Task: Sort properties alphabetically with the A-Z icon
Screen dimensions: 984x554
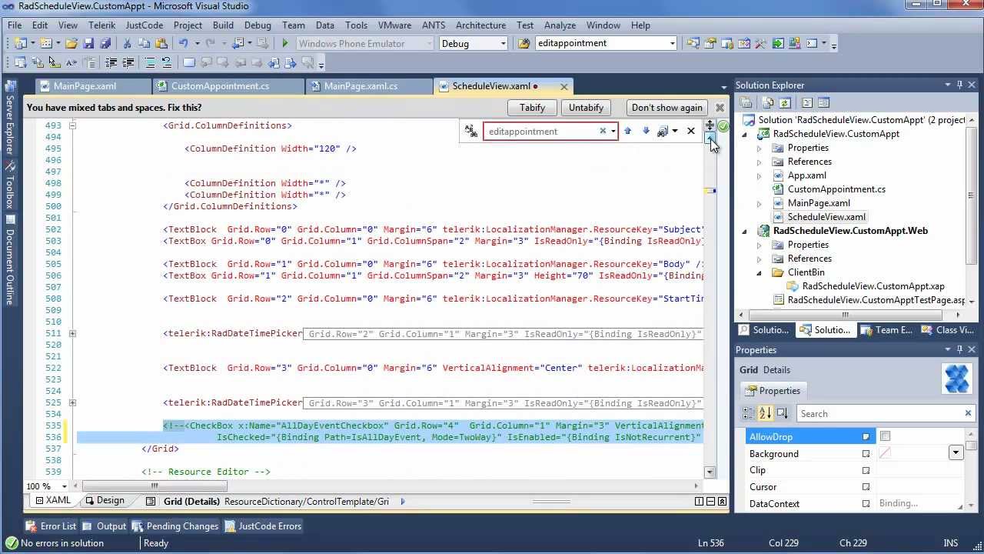Action: 765,413
